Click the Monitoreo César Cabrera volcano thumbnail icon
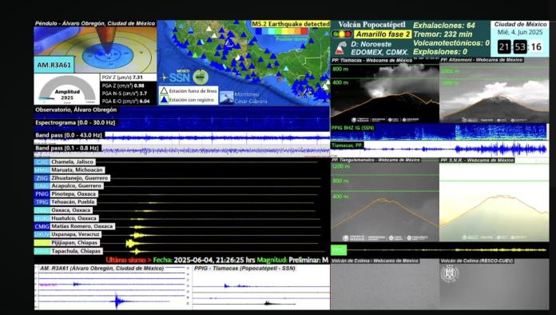This screenshot has width=556, height=315. 226,98
